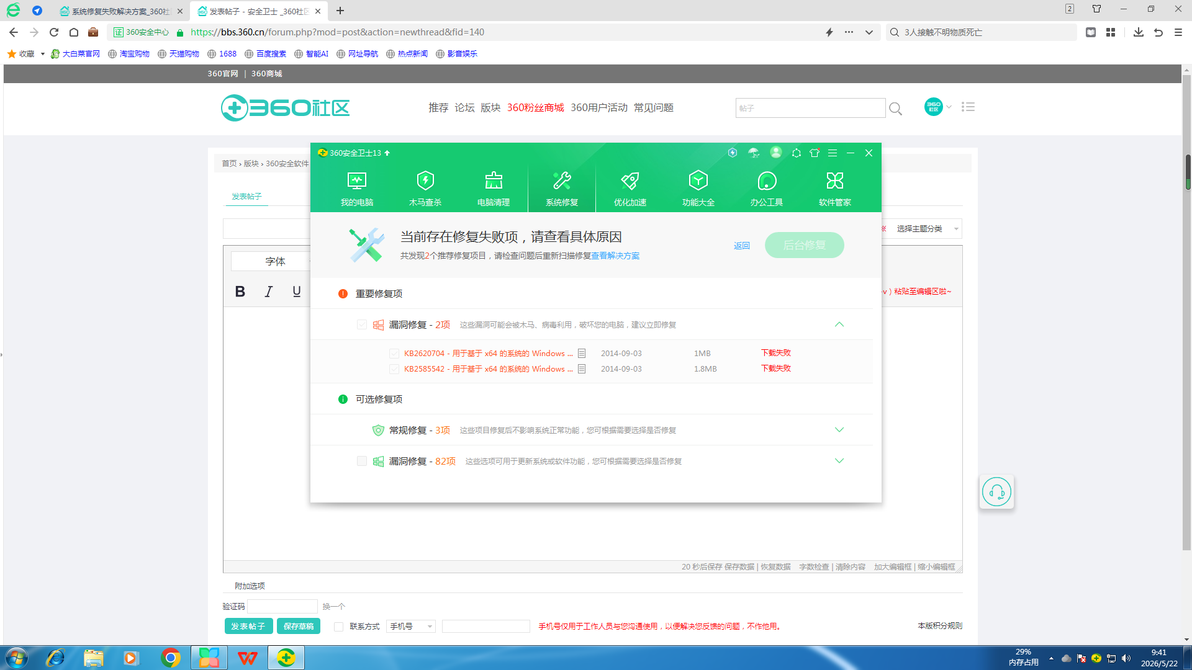Open a new browser tab

340,11
